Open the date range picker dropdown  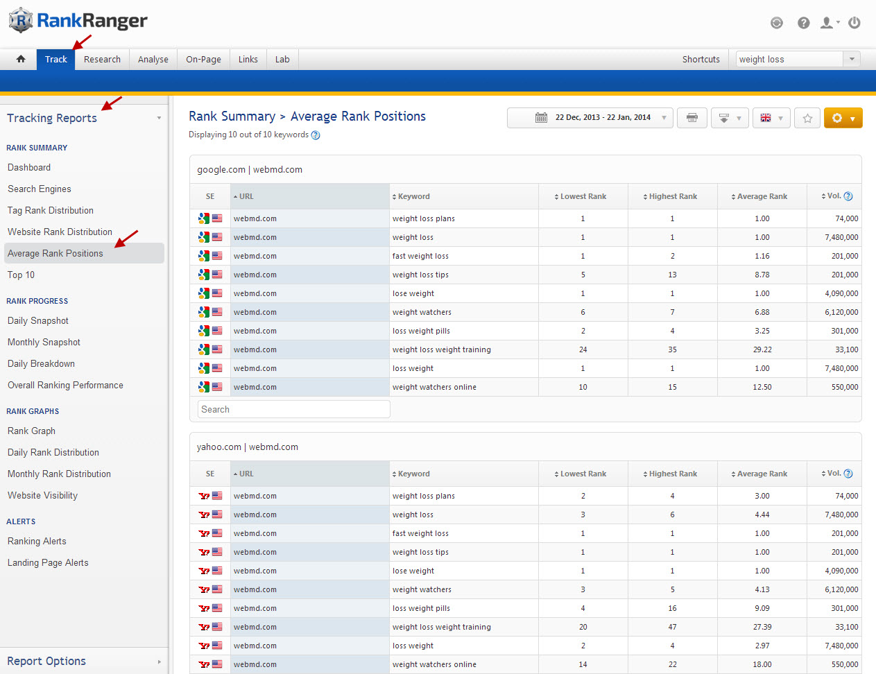590,118
